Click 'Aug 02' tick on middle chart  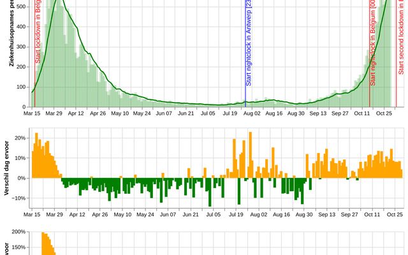coord(251,215)
